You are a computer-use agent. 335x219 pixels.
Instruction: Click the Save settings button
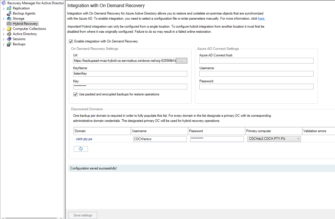[x=83, y=215]
